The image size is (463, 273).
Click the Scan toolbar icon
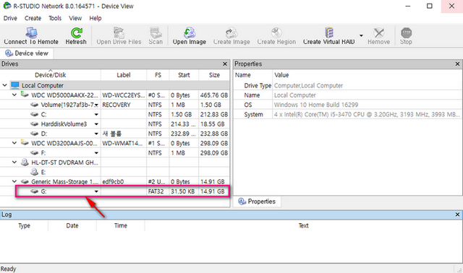coord(156,32)
